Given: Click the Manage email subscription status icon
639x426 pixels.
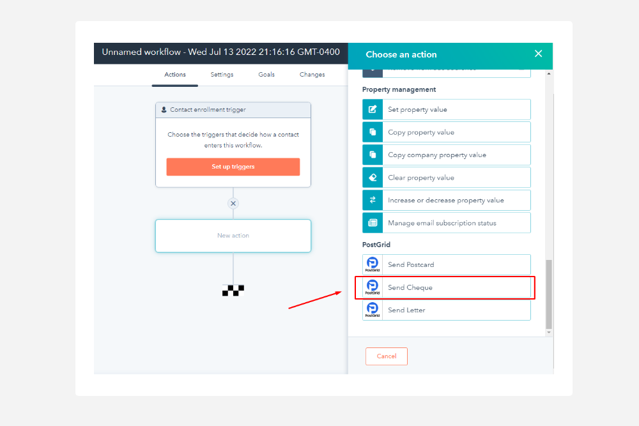Looking at the screenshot, I should [x=373, y=223].
